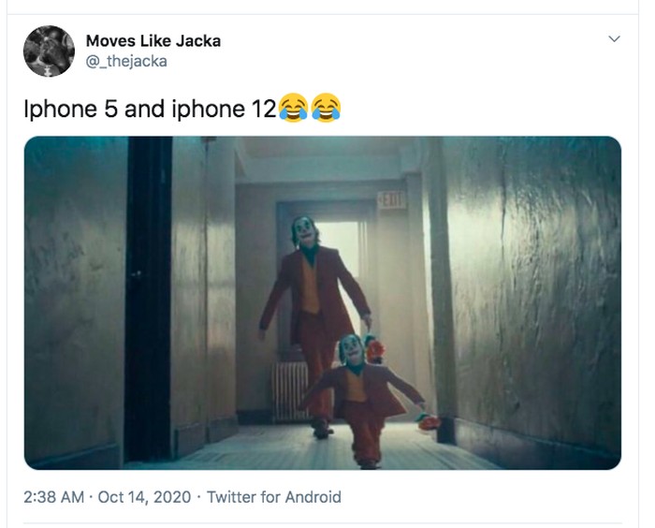Click the shiny right hallway wall in photo
This screenshot has height=528, width=655.
(534, 293)
